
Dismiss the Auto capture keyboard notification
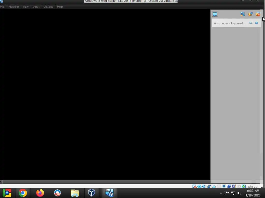point(256,23)
